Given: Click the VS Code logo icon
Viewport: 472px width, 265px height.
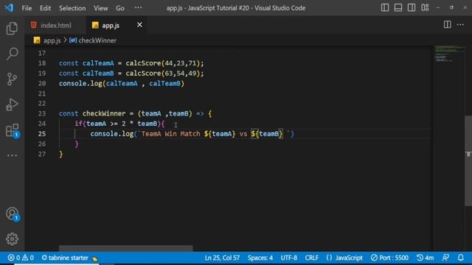Looking at the screenshot, I should (x=10, y=8).
